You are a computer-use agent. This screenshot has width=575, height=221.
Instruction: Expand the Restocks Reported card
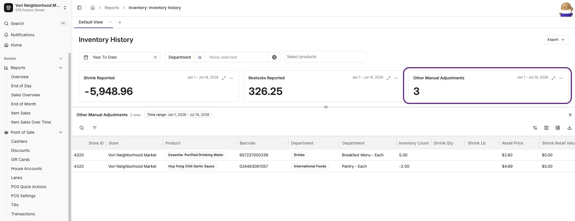coord(389,78)
